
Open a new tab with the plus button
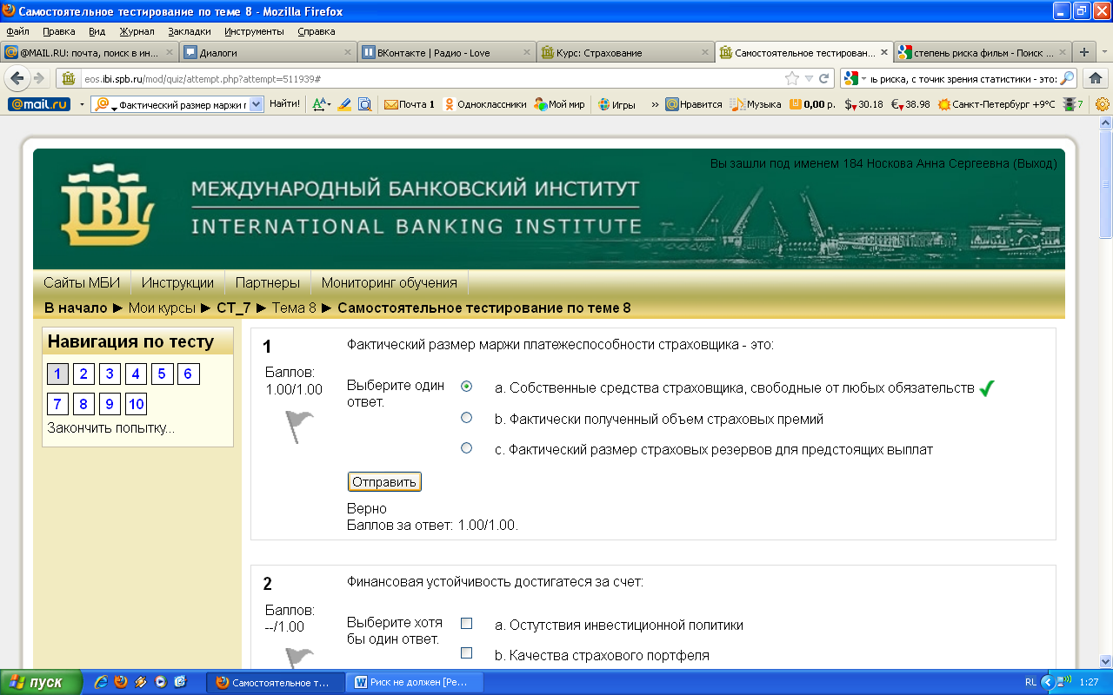(x=1084, y=52)
